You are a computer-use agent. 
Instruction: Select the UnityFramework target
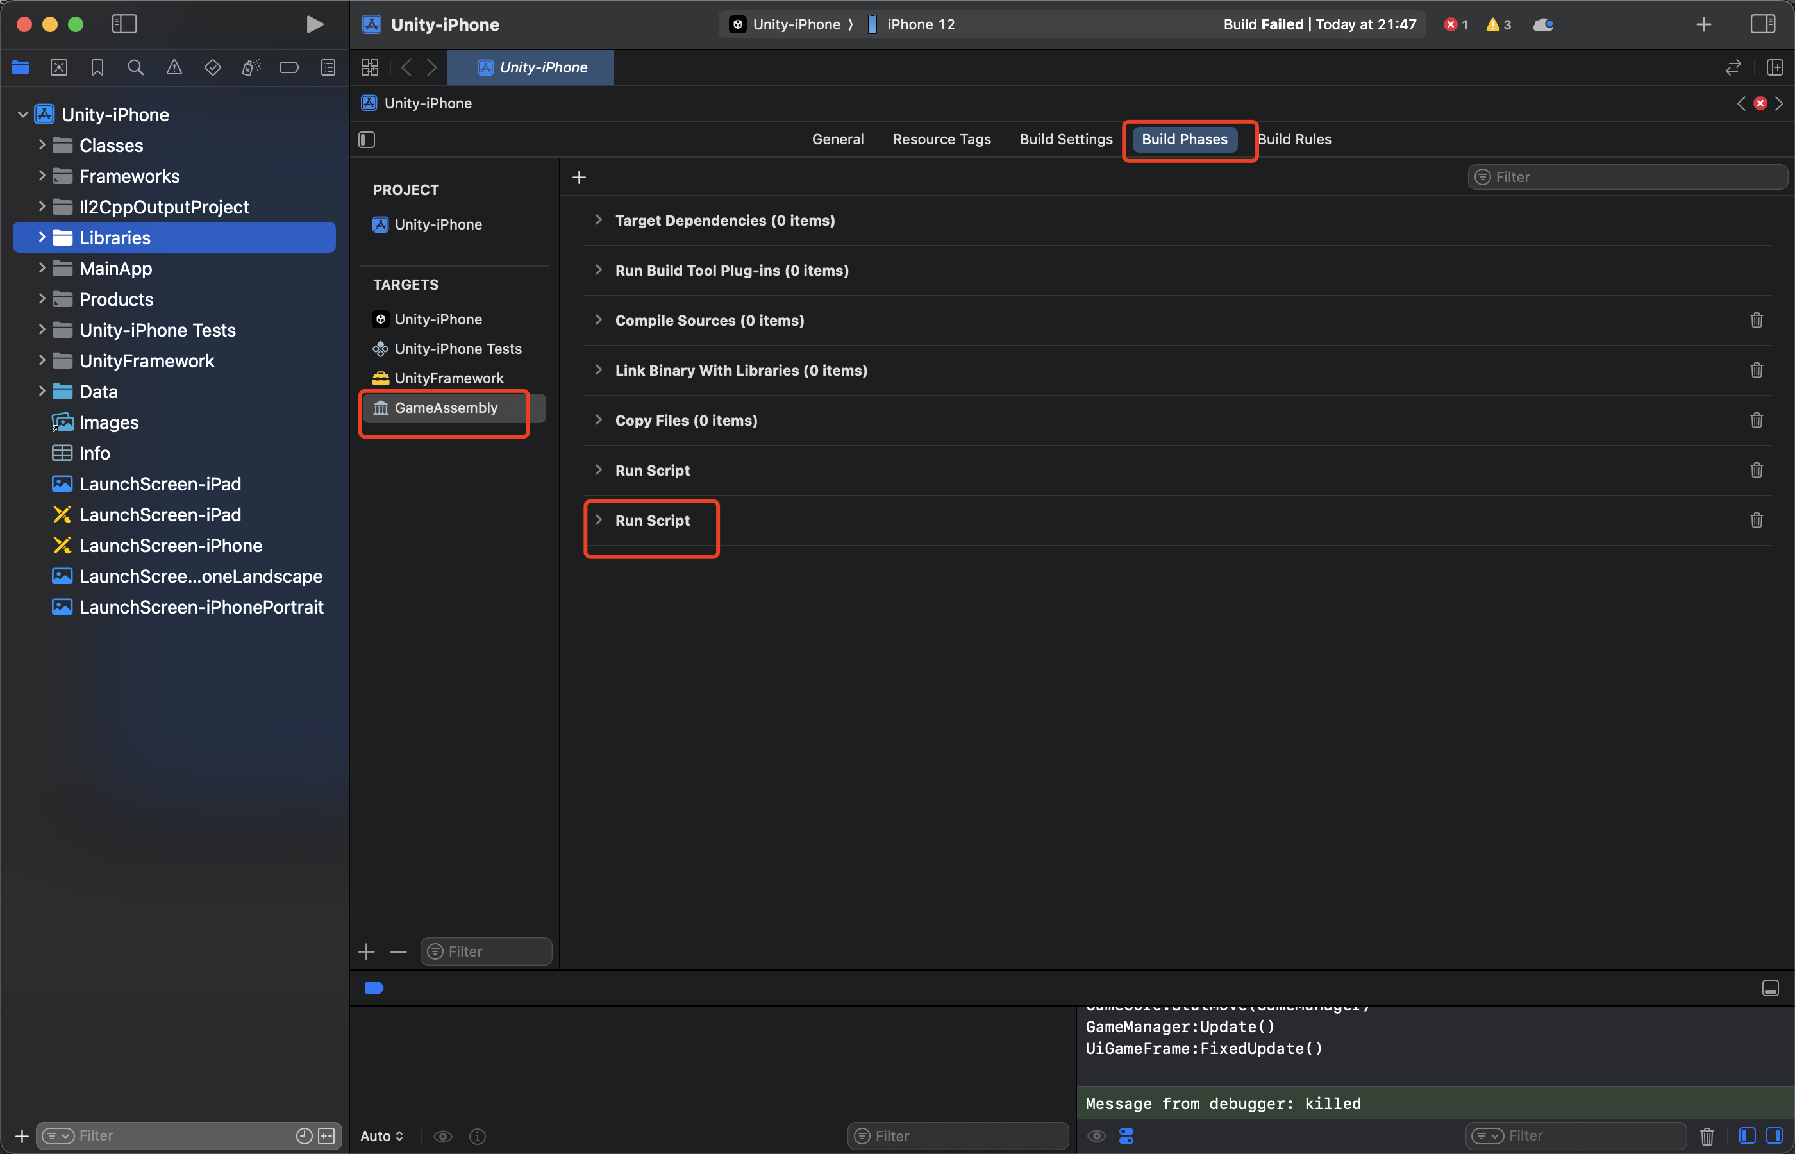coord(449,378)
